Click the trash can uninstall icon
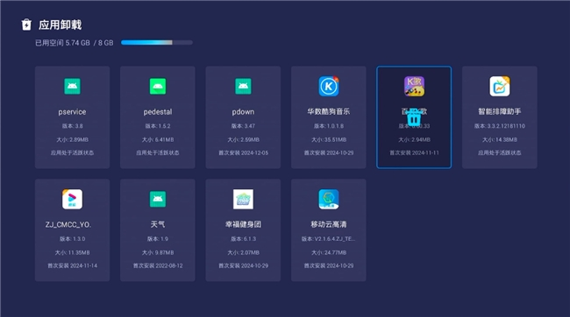This screenshot has height=317, width=570. pos(414,117)
